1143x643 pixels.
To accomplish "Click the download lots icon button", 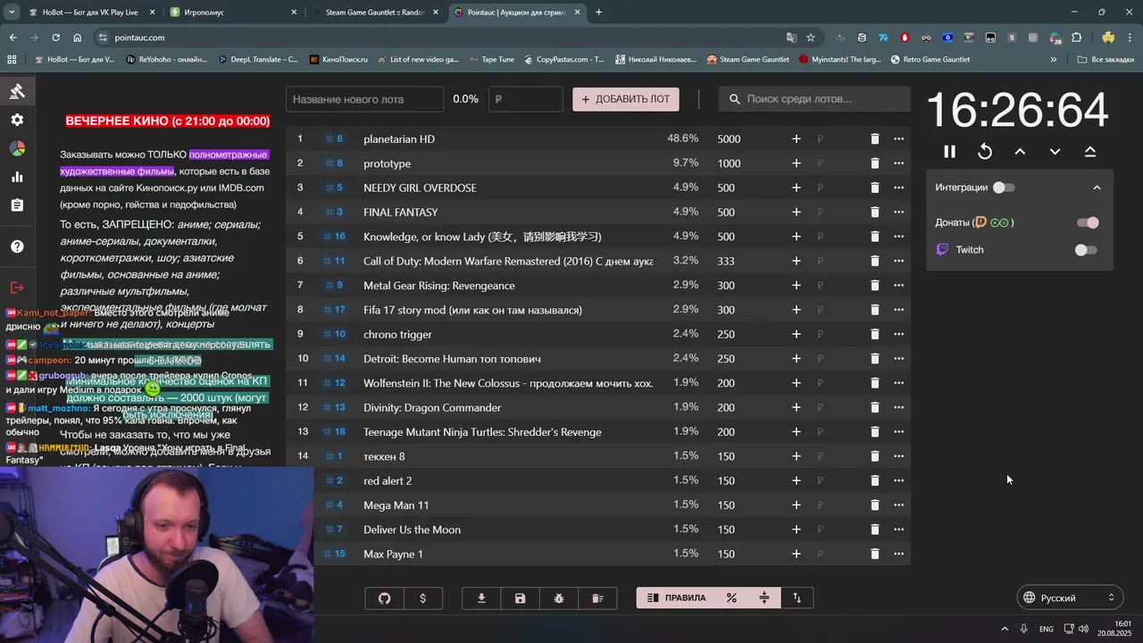I will (x=481, y=598).
